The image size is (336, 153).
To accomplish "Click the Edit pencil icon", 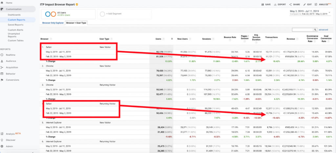I will tap(305, 5).
